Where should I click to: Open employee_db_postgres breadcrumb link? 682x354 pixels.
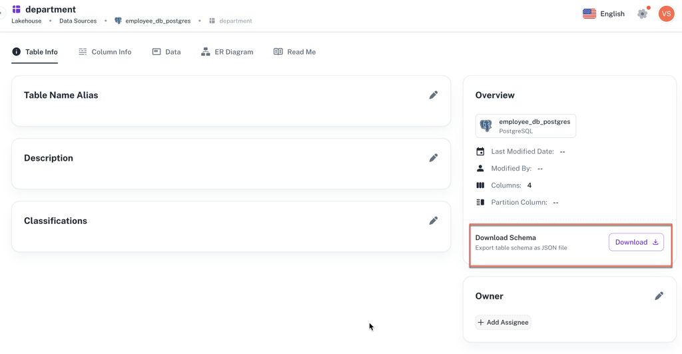point(158,21)
